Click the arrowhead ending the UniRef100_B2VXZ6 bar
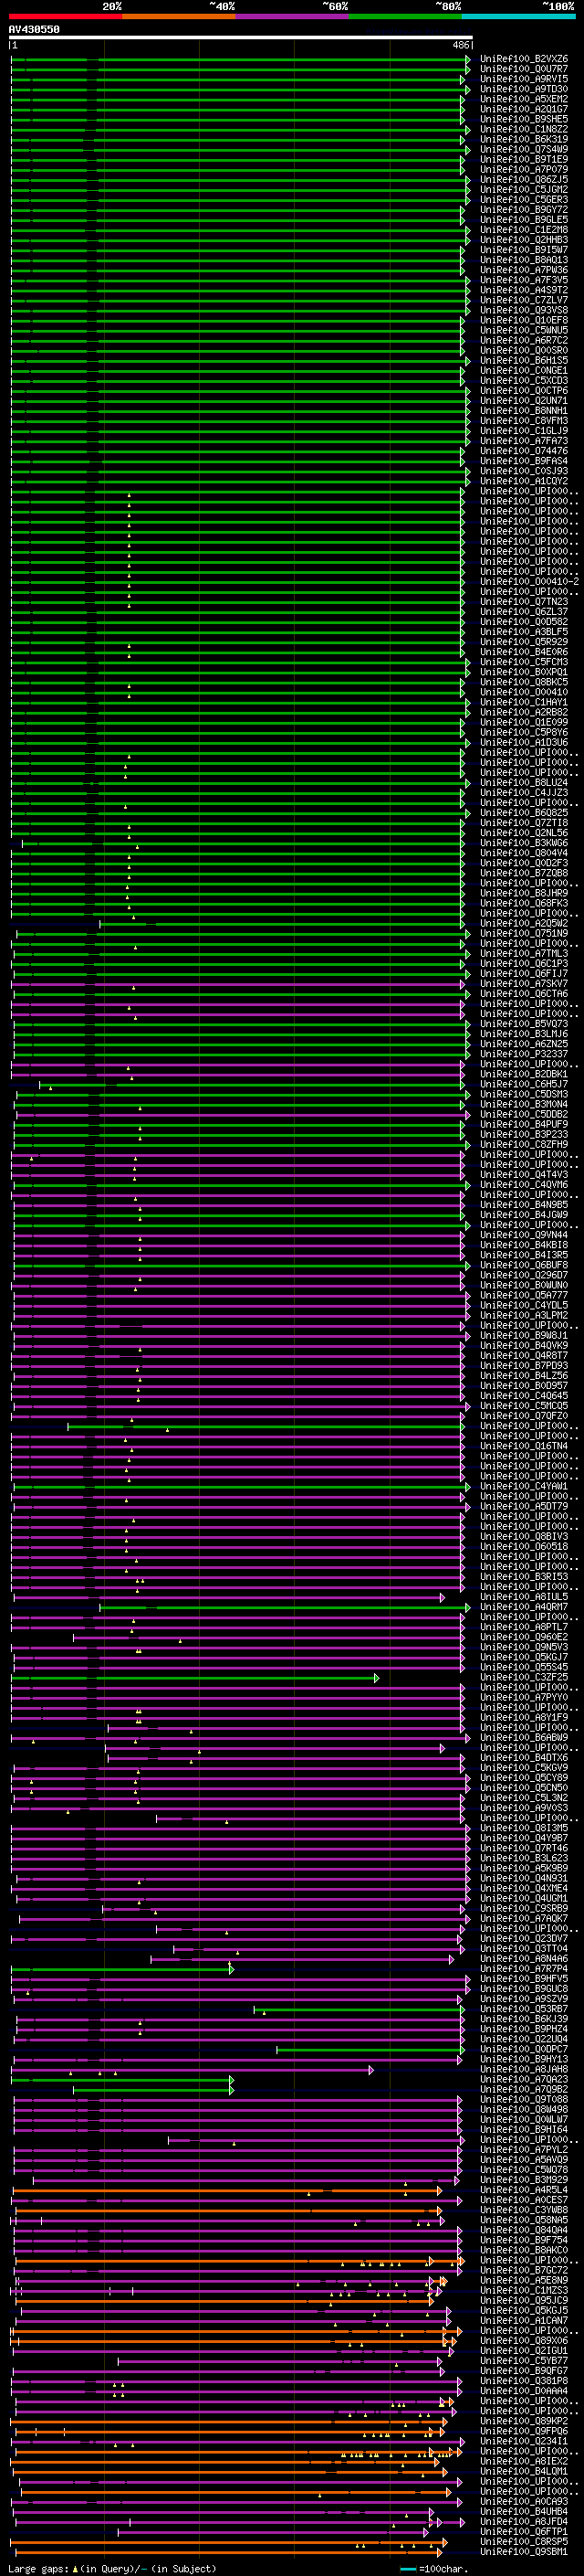Viewport: 584px width, 2576px height. coord(467,59)
